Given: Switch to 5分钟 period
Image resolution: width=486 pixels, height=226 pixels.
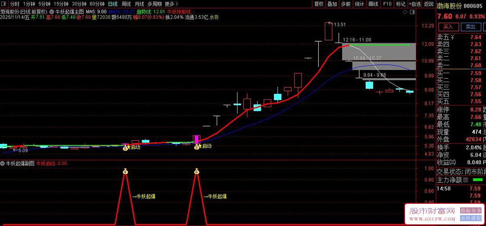Looking at the screenshot, I should [x=44, y=4].
